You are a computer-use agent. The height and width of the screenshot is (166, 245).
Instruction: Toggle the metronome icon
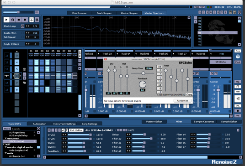tap(37, 20)
